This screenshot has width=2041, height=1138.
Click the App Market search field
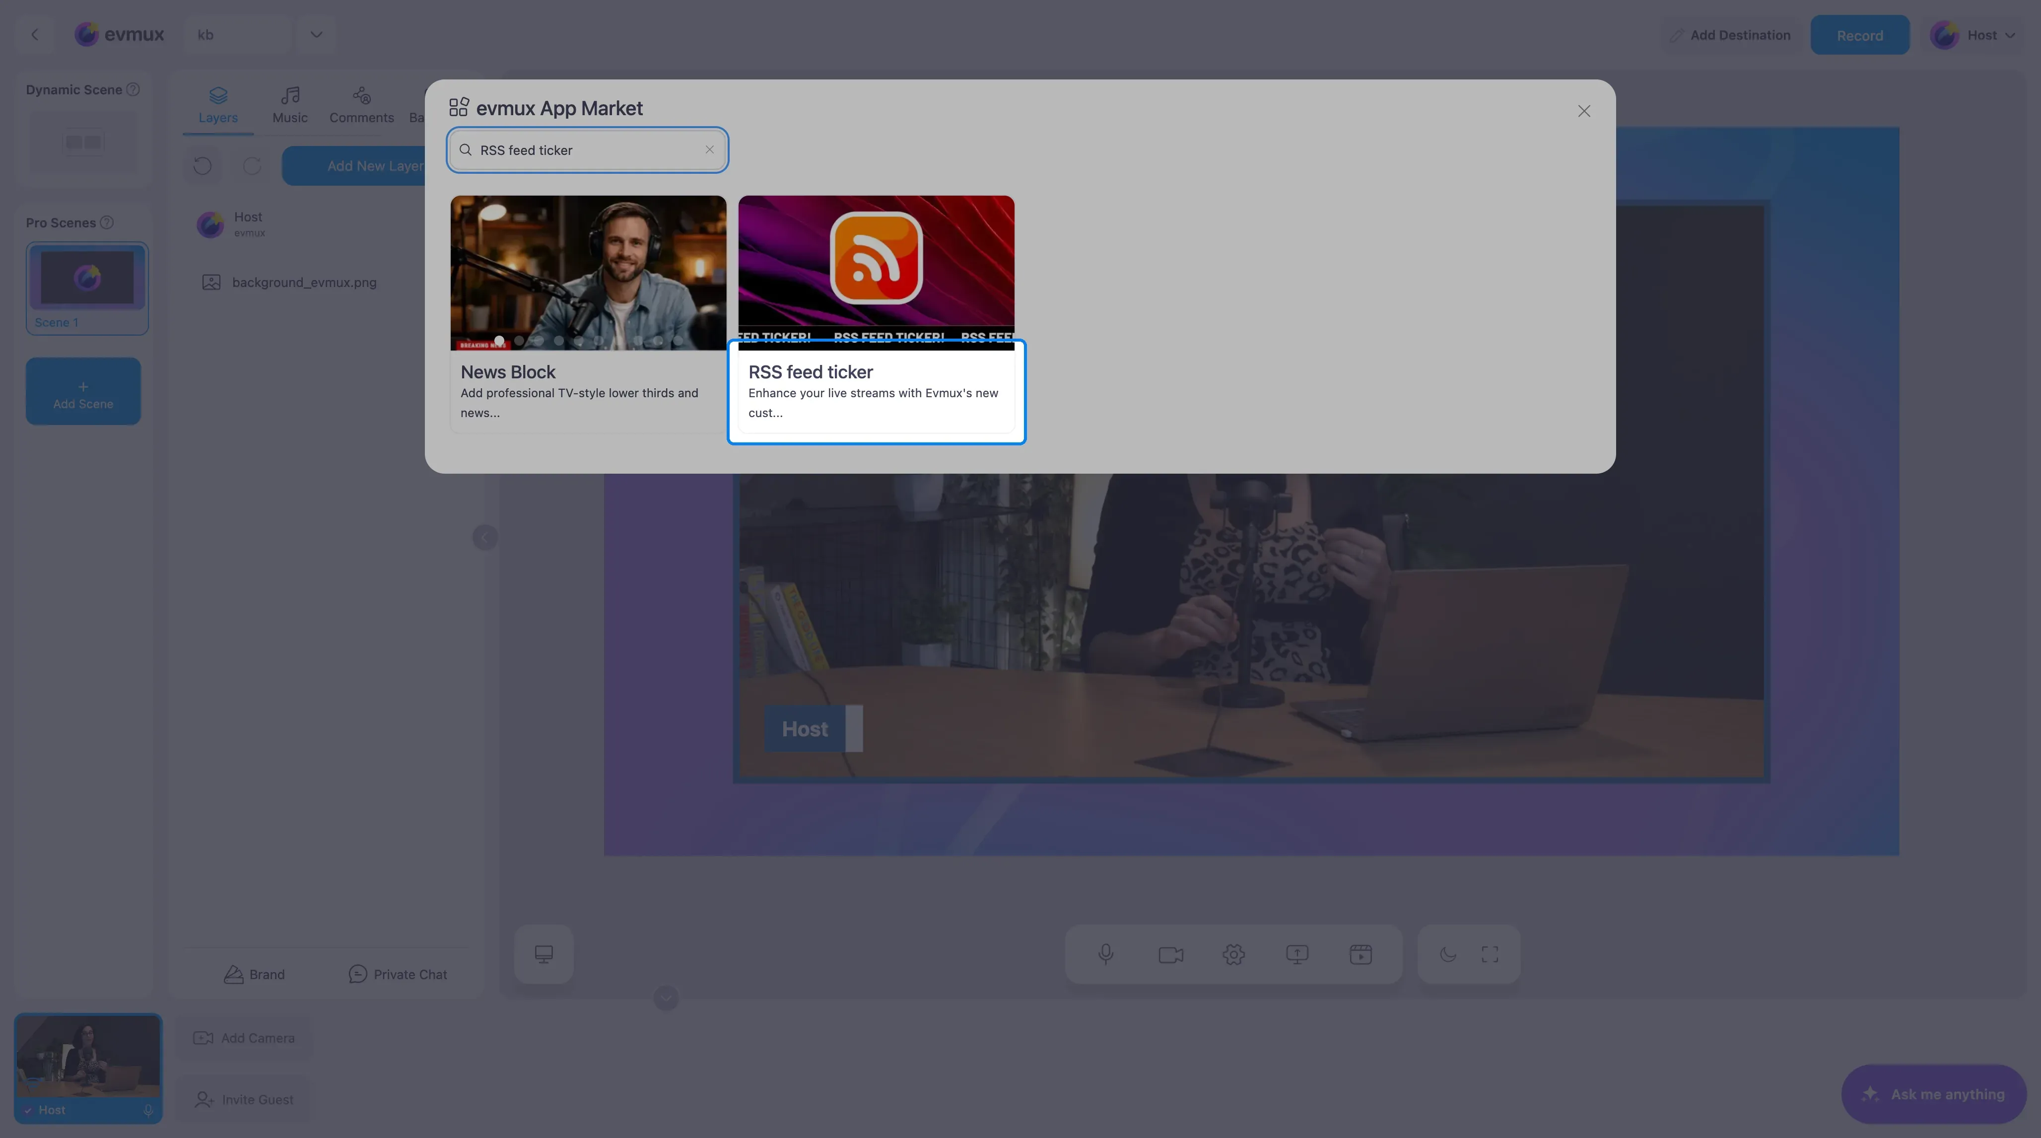pos(587,150)
